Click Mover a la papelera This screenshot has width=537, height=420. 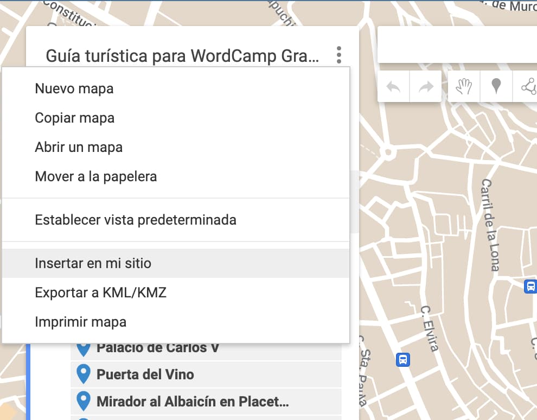coord(95,176)
